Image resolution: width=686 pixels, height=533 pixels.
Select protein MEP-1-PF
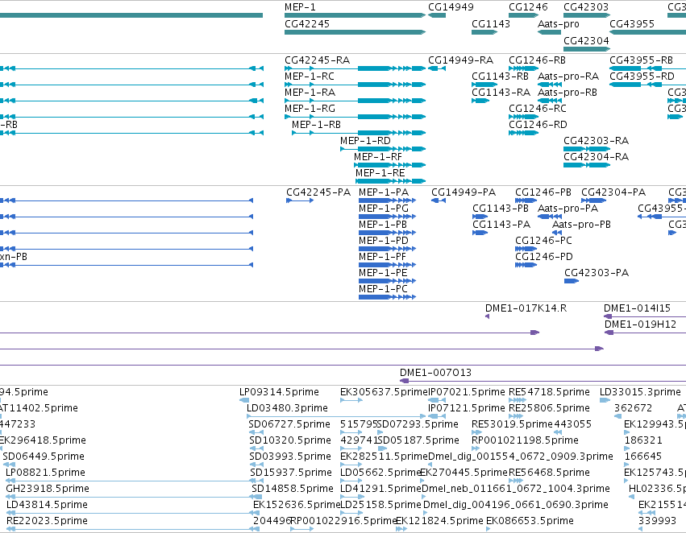click(387, 265)
